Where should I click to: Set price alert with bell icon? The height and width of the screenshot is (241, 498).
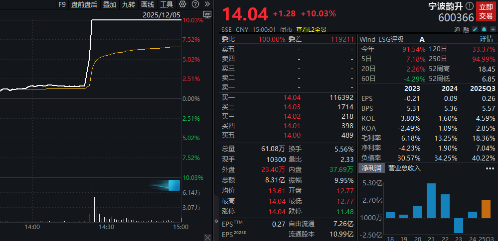point(484,29)
